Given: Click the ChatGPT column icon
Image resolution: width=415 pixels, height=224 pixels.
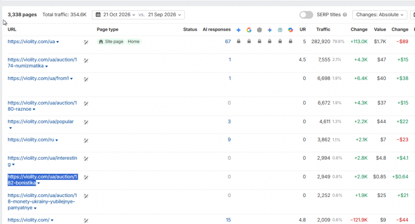Looking at the screenshot, I should (259, 30).
